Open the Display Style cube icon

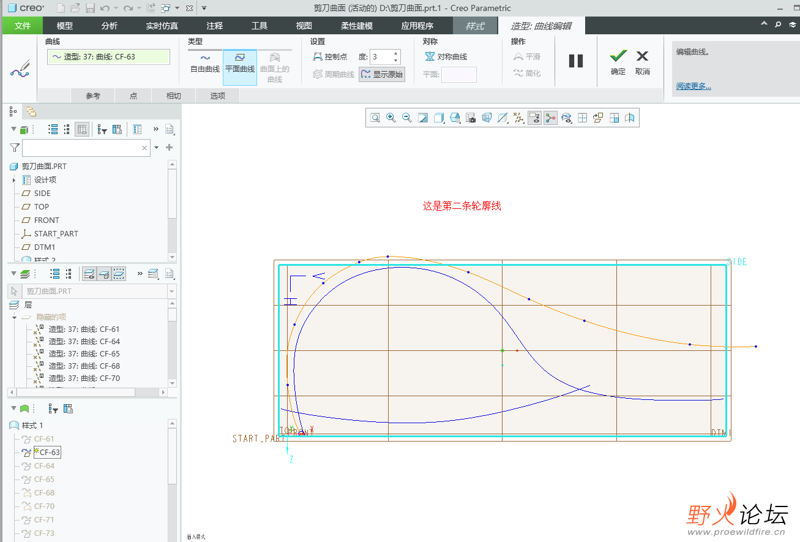point(438,118)
